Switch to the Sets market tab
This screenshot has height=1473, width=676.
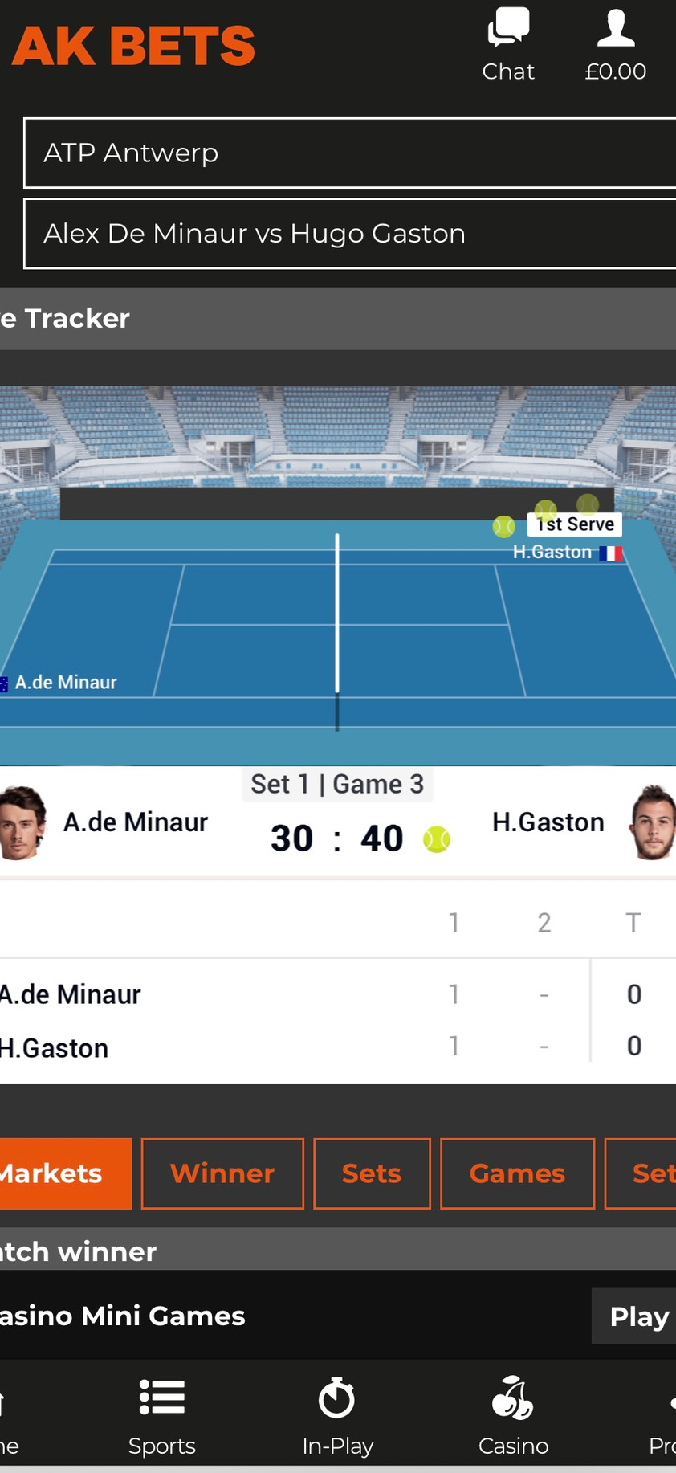pos(372,1173)
